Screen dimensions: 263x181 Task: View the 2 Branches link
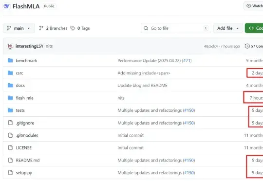56,28
